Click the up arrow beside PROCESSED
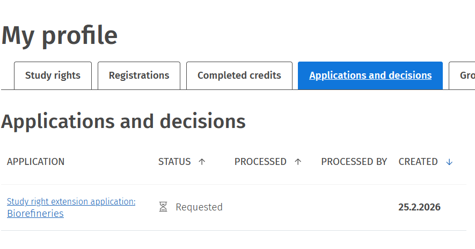The width and height of the screenshot is (475, 249). pyautogui.click(x=298, y=162)
